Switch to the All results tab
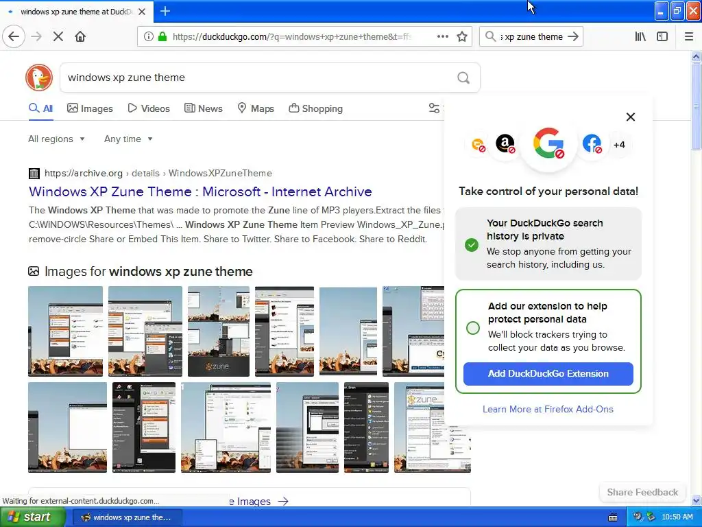The image size is (702, 527). (x=40, y=108)
